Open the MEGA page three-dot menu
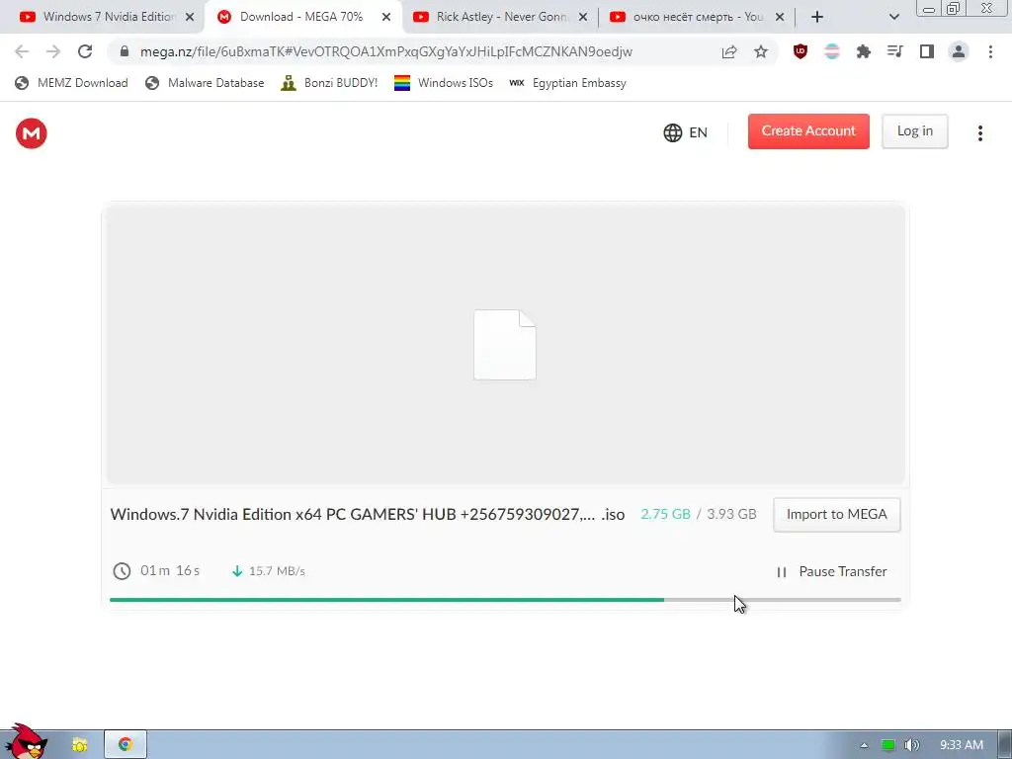1012x759 pixels. pyautogui.click(x=979, y=133)
